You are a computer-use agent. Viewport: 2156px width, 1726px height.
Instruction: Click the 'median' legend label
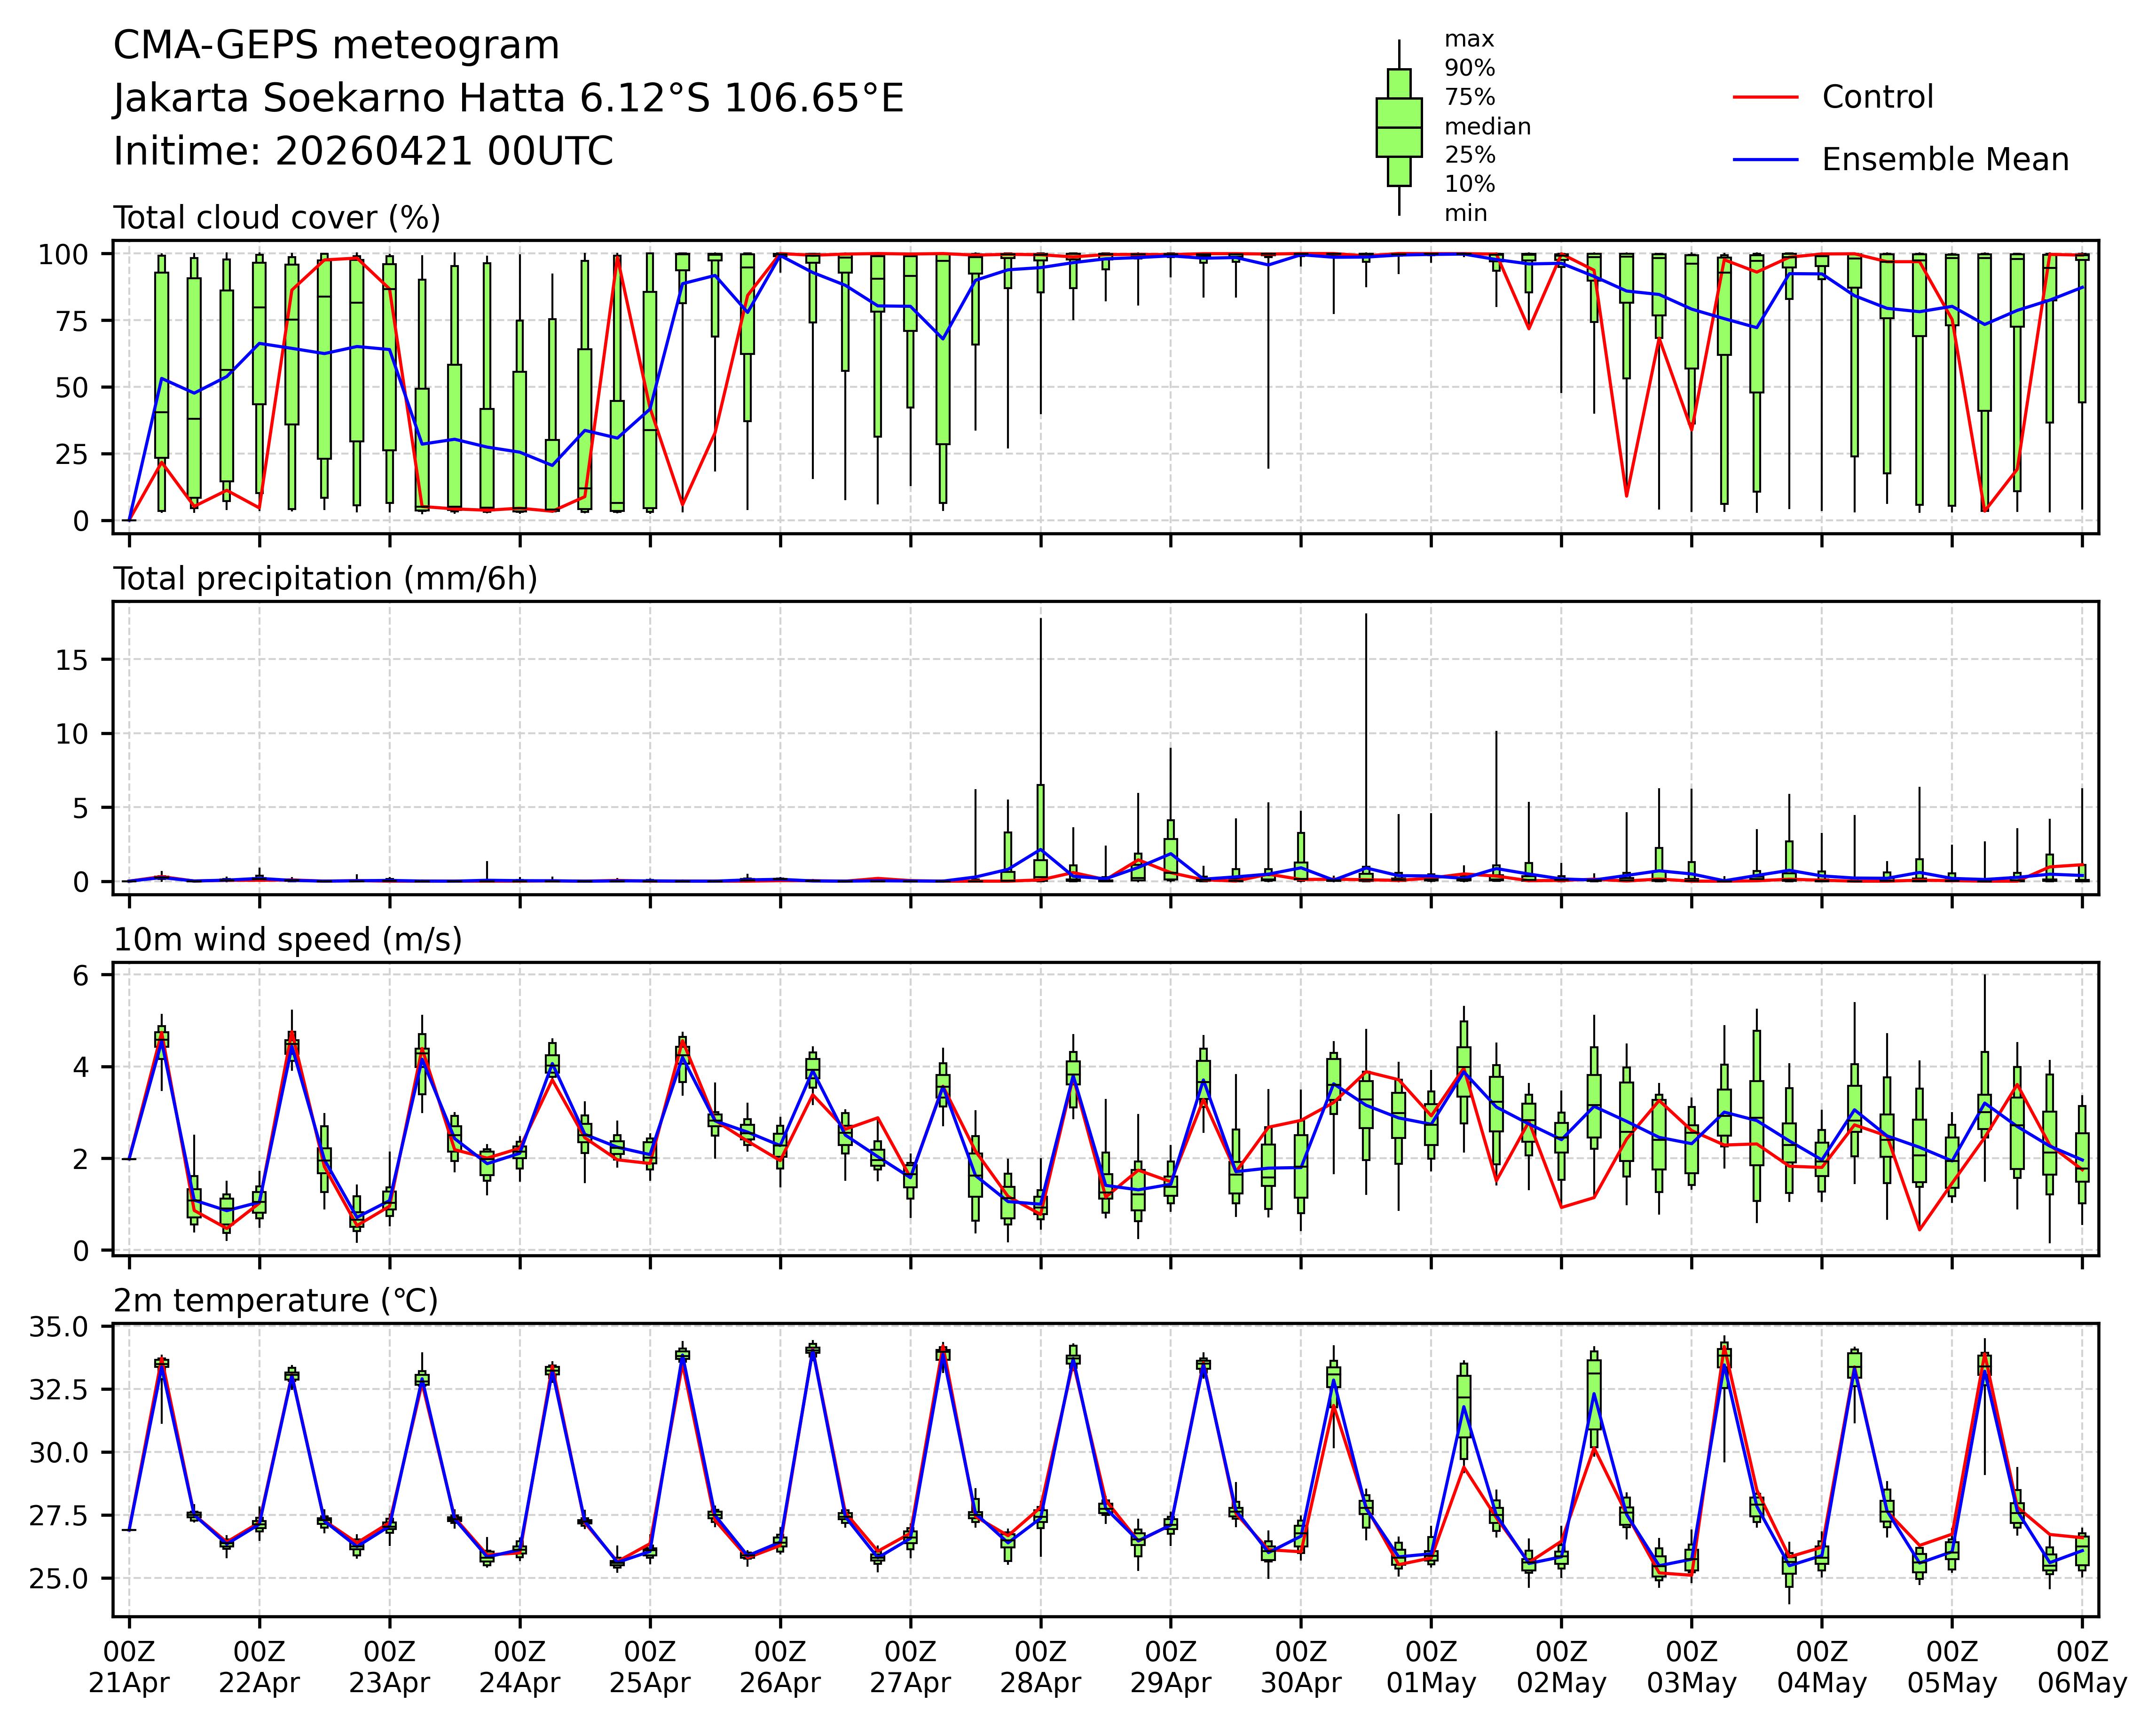[x=1487, y=127]
